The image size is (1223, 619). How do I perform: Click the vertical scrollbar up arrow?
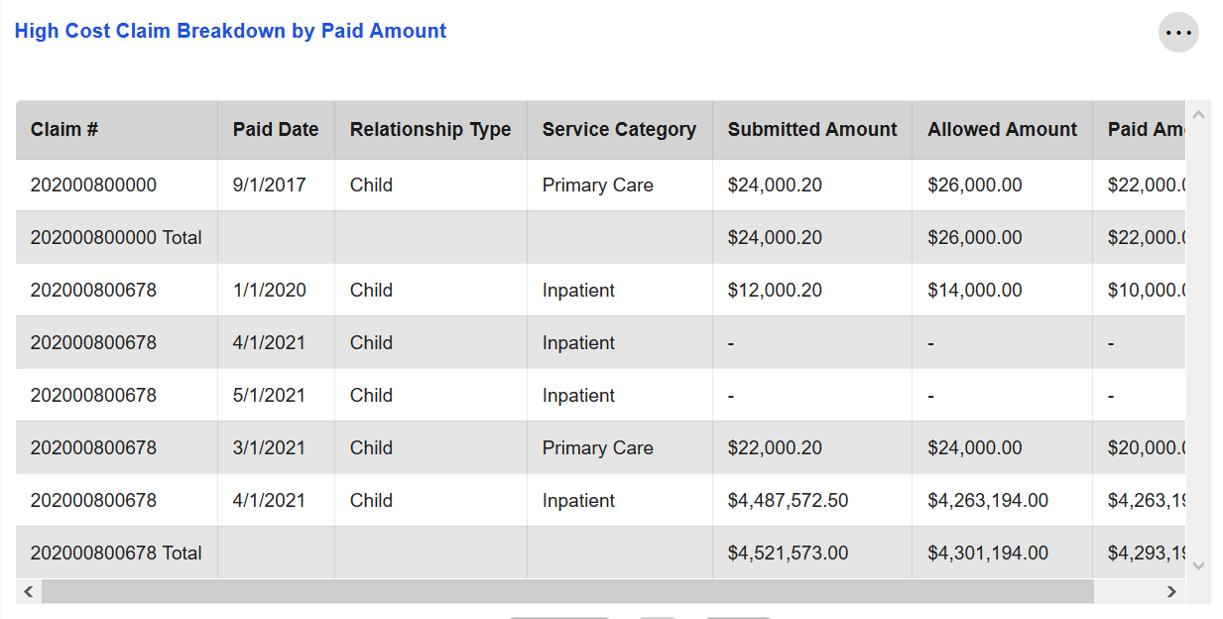pos(1198,115)
